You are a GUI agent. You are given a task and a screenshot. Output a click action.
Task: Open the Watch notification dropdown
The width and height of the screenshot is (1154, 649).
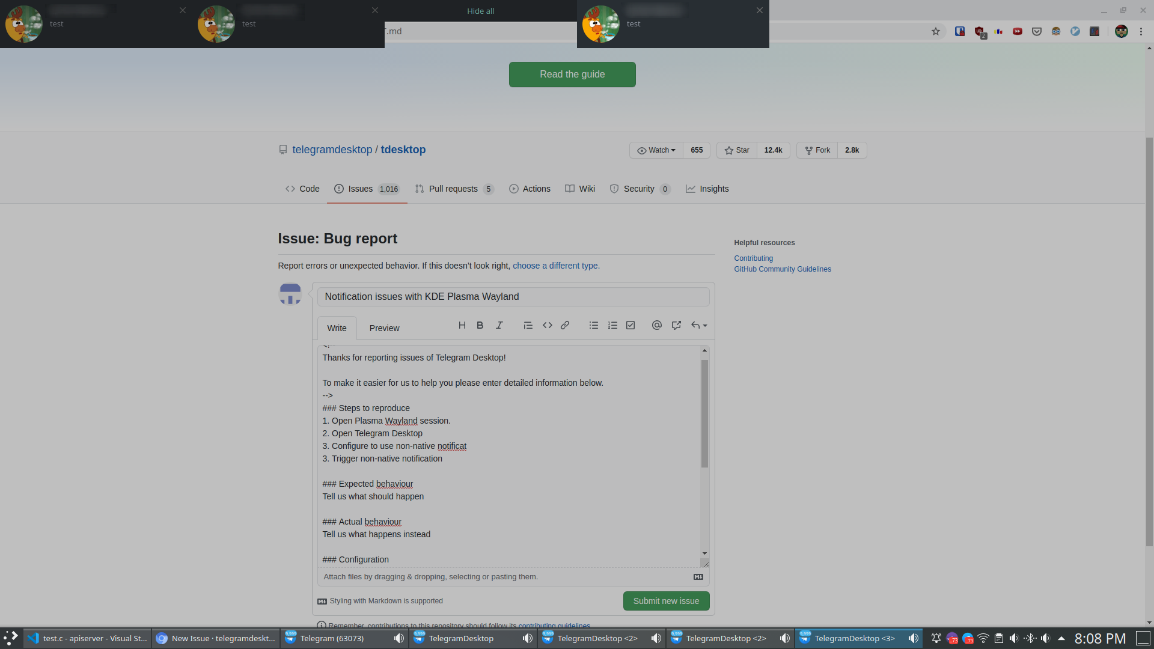tap(656, 150)
